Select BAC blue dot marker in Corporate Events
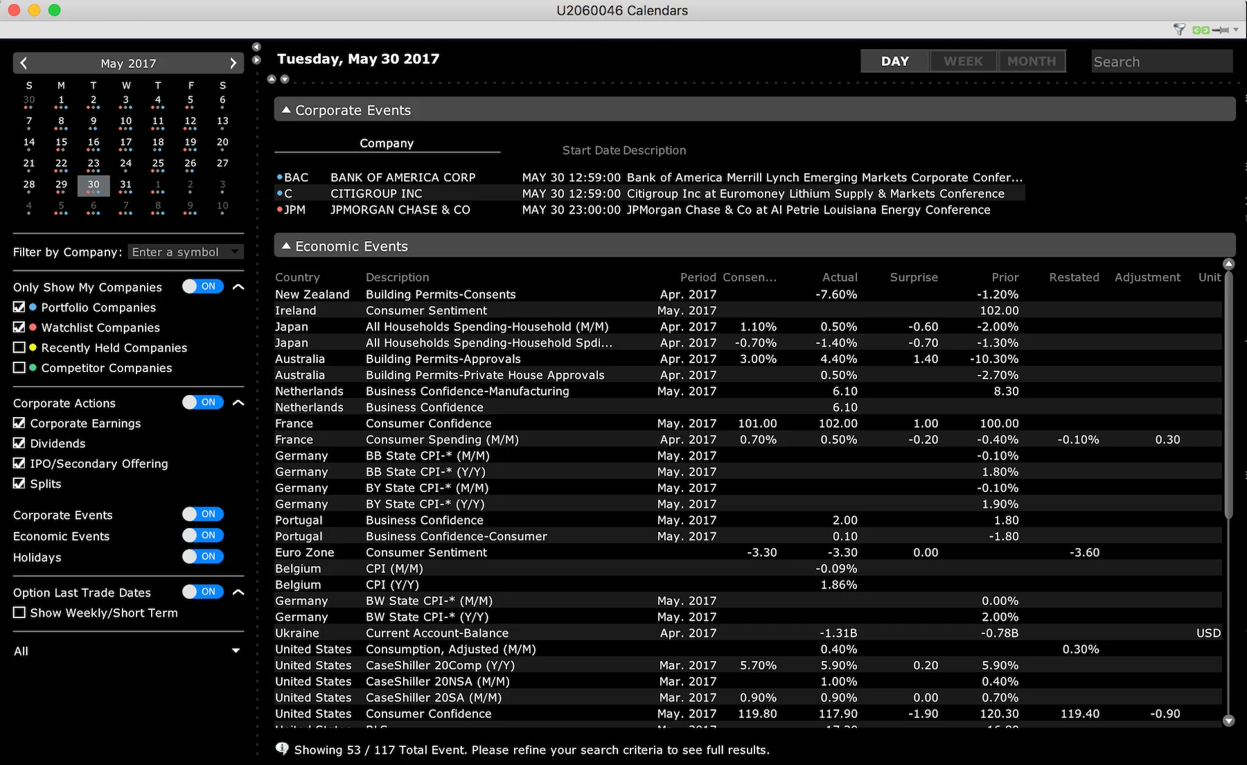 click(x=280, y=177)
